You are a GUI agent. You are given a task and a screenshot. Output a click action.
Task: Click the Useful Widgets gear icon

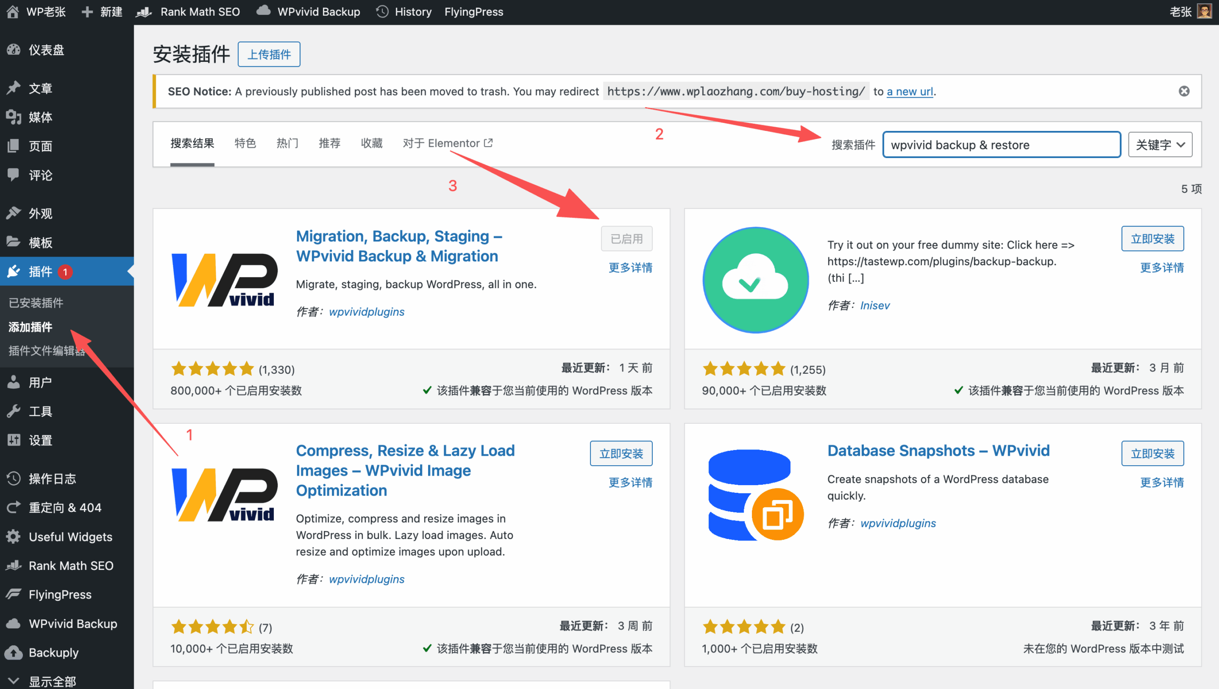(14, 537)
